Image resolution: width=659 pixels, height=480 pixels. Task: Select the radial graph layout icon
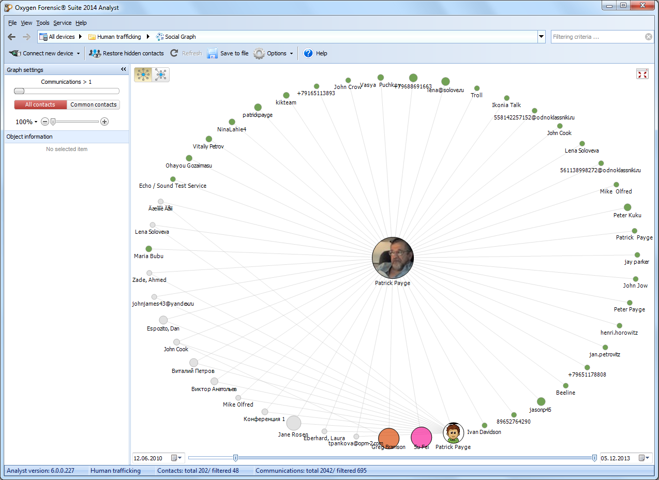(x=143, y=75)
